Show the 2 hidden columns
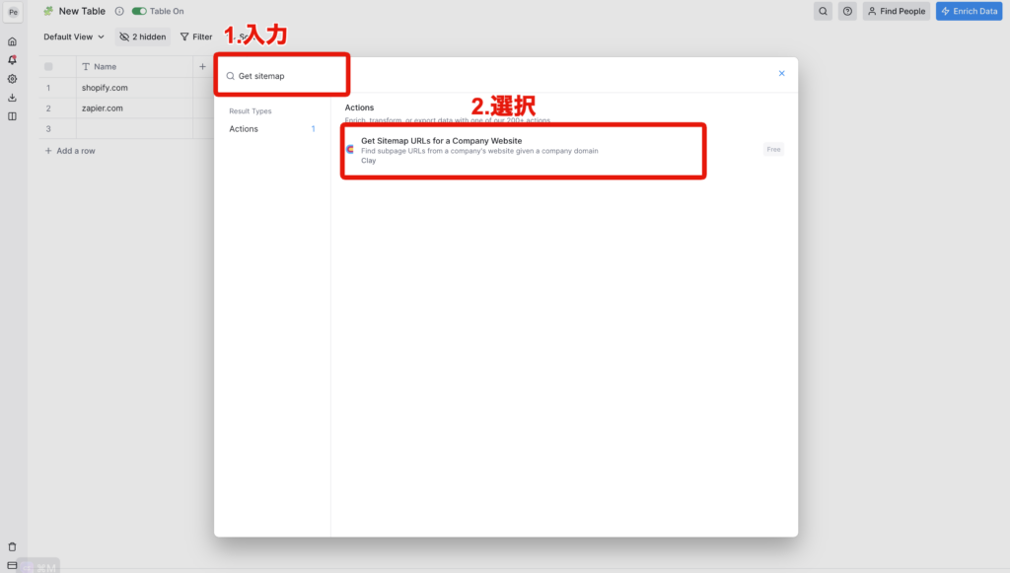This screenshot has height=573, width=1010. tap(143, 36)
